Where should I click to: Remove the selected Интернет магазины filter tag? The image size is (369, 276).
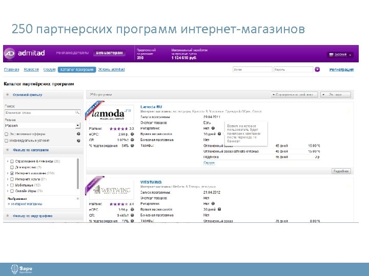[9, 204]
